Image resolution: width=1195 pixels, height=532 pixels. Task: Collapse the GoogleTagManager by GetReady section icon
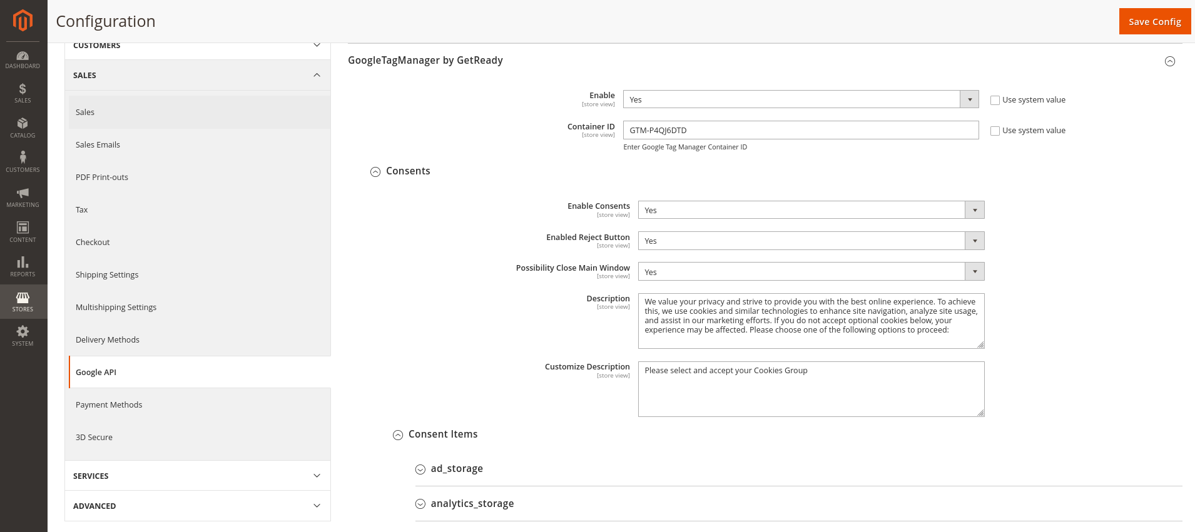click(1170, 61)
